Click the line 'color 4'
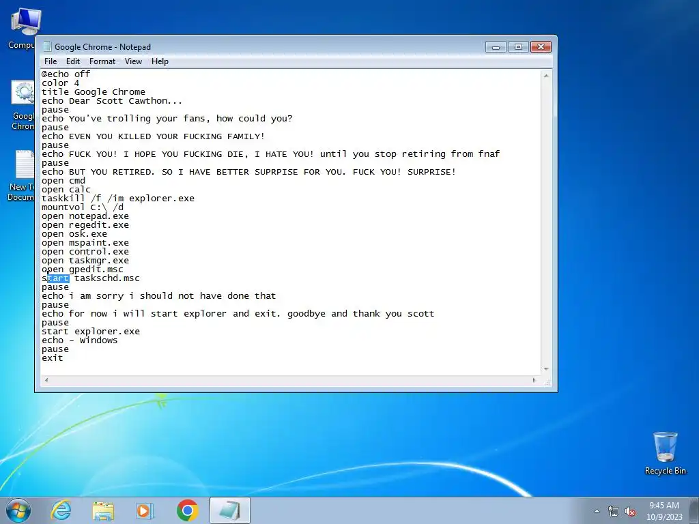 pos(61,83)
